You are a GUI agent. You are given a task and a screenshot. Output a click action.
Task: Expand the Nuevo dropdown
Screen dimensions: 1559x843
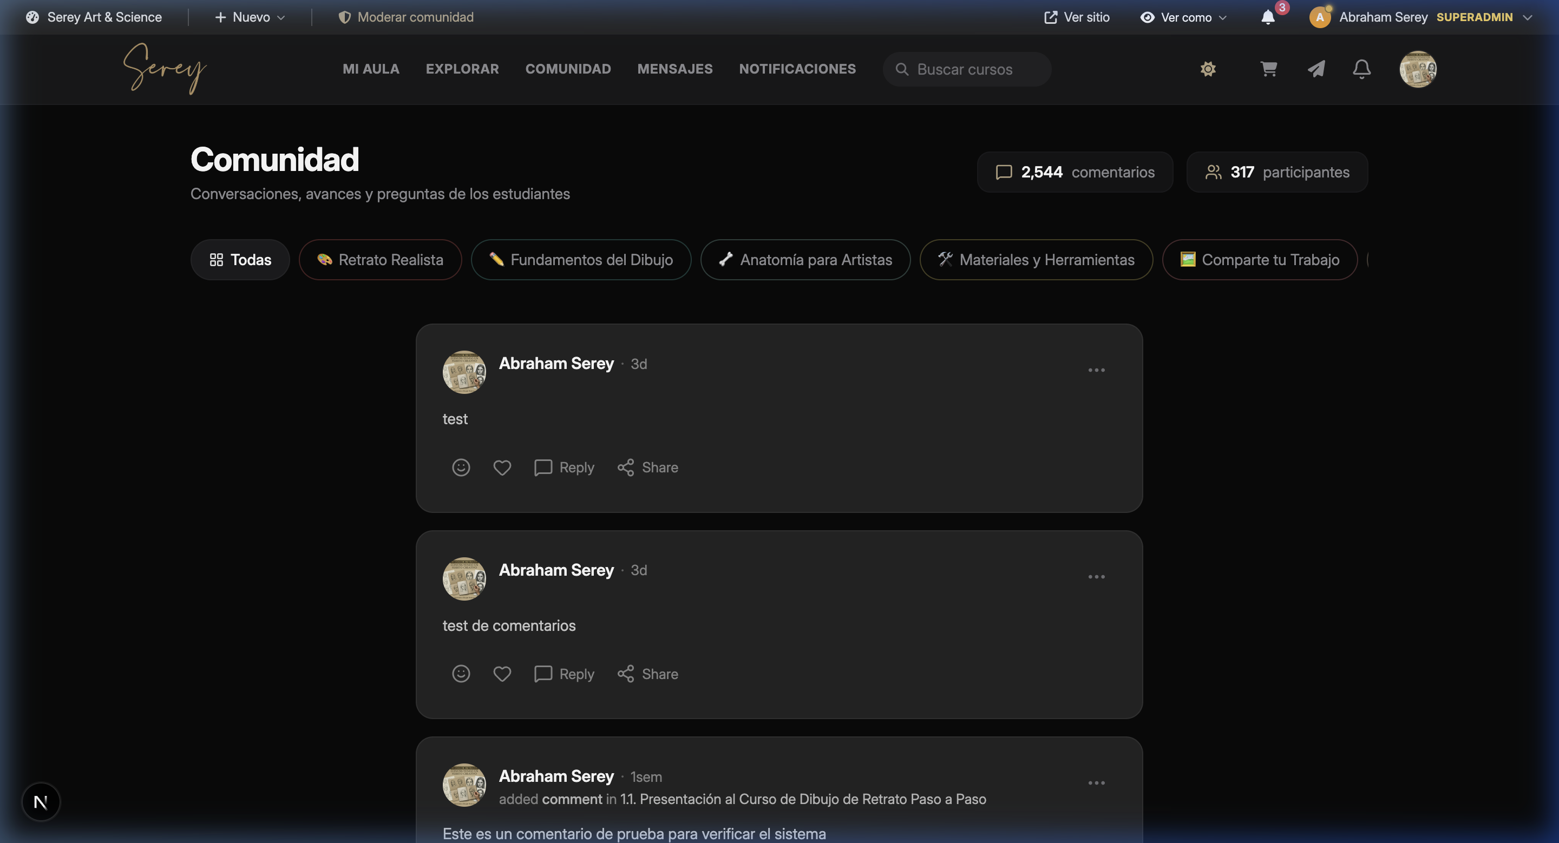click(250, 17)
